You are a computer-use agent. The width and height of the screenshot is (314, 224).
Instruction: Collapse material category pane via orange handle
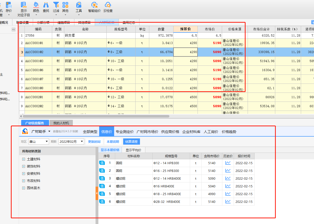click(x=97, y=193)
